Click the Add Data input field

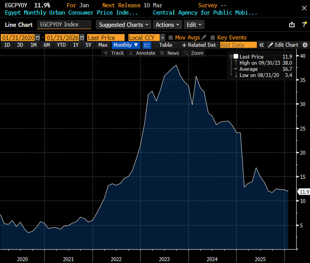coord(238,45)
